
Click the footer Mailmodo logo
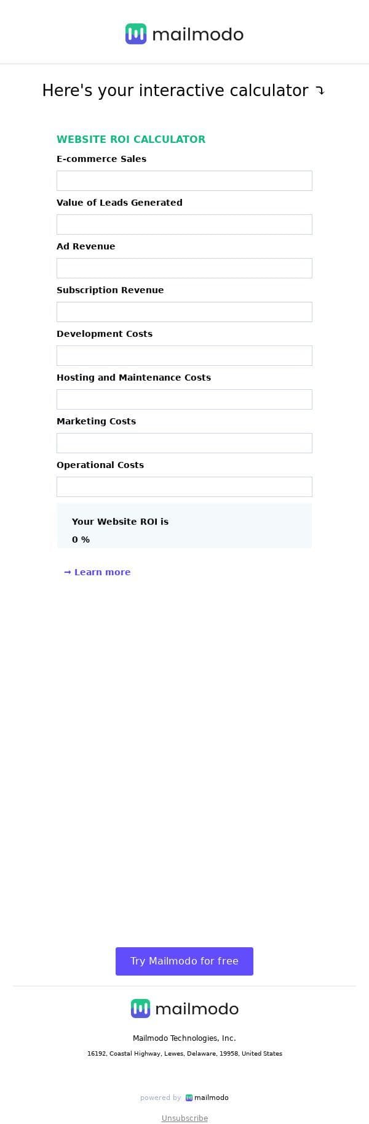(x=184, y=1008)
